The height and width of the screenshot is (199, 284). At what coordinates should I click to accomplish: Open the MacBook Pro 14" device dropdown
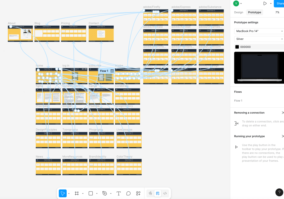[259, 31]
